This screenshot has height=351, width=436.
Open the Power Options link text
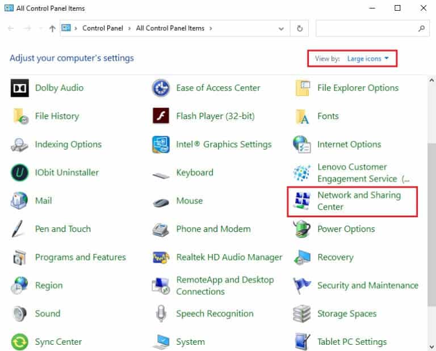346,229
